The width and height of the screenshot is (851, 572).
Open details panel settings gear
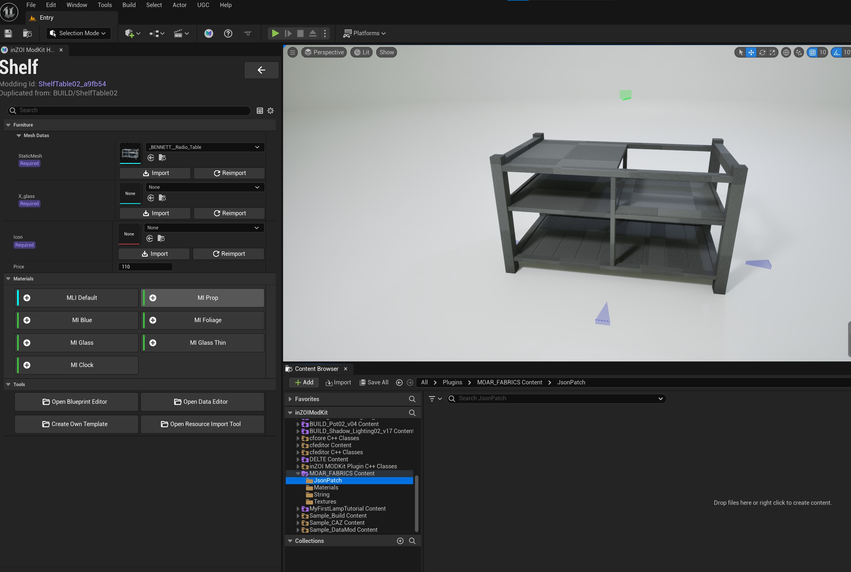tap(270, 111)
